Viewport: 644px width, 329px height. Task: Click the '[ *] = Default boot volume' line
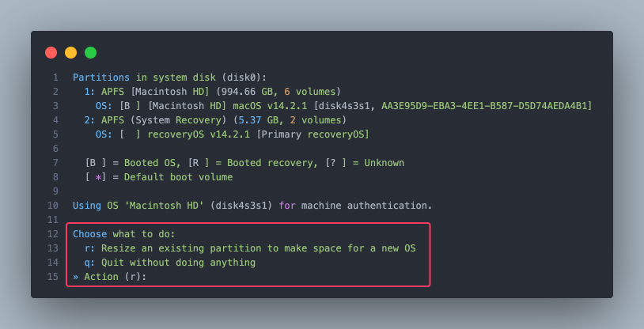coord(159,177)
